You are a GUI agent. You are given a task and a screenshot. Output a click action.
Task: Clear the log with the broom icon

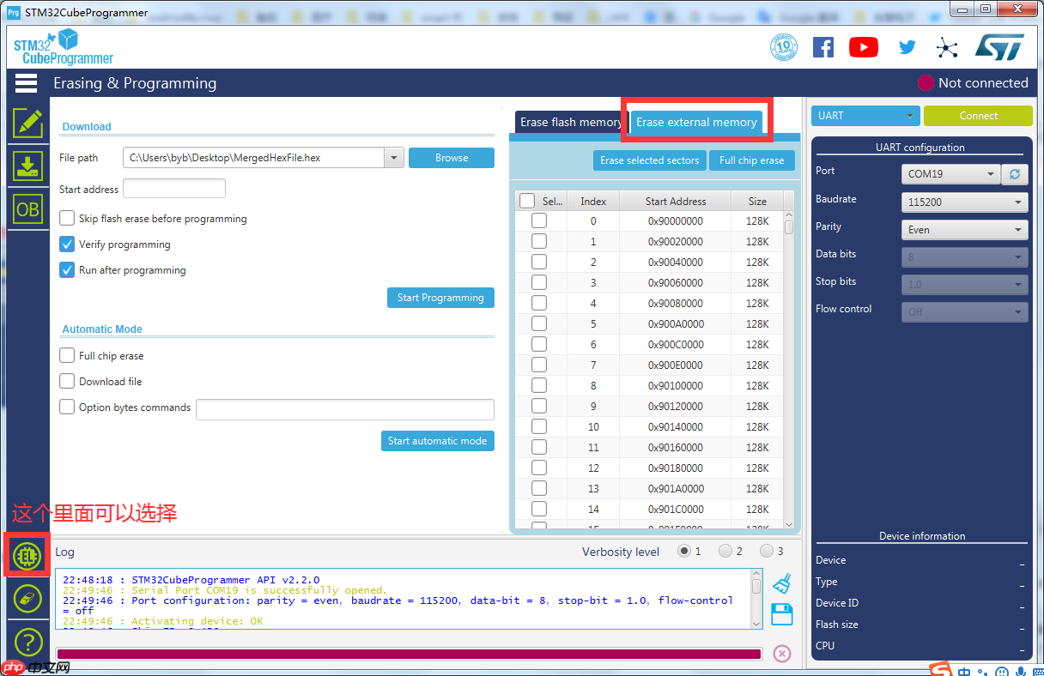click(x=781, y=585)
